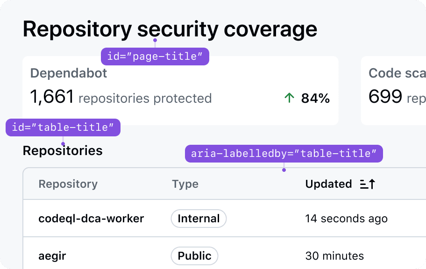
Task: Click the page-title id annotation tag
Action: pyautogui.click(x=155, y=57)
